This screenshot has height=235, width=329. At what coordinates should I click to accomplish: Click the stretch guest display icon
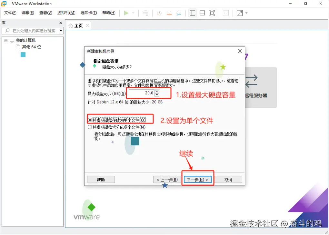239,13
